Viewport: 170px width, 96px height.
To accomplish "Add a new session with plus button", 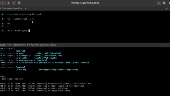I will coord(8,3).
